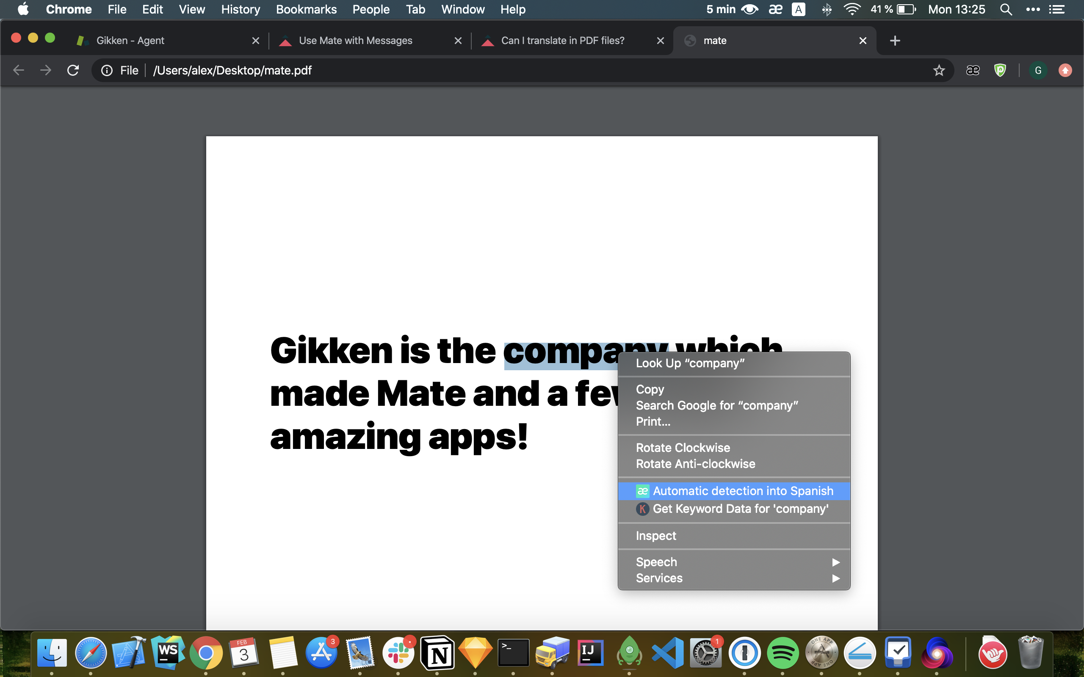Viewport: 1084px width, 677px height.
Task: View site information icon next to File
Action: click(x=107, y=70)
